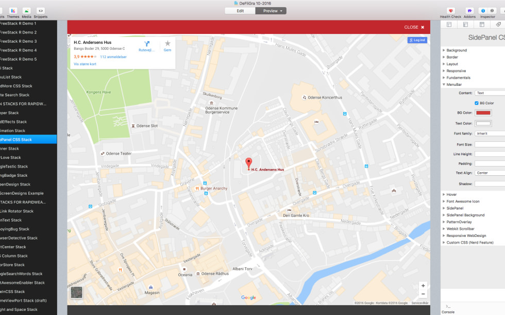
Task: Click the Odense Kommune Borgerservice marker
Action: tap(211, 103)
